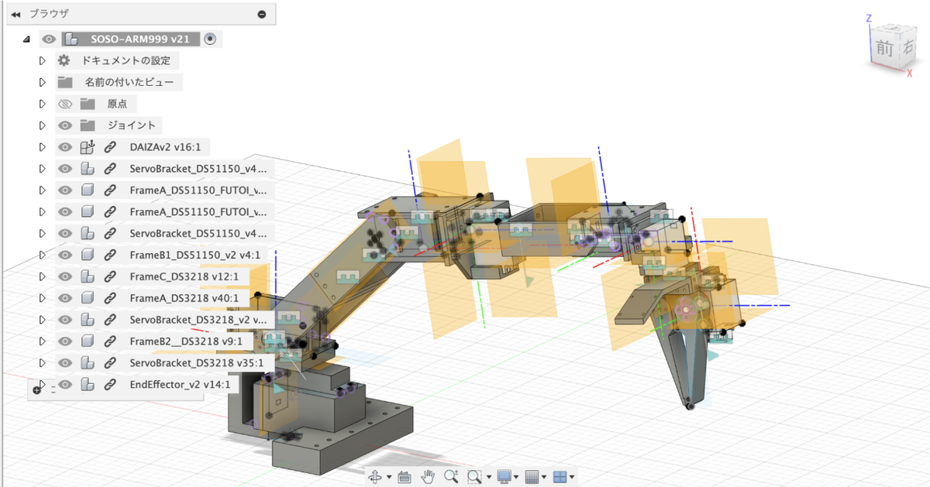Click the Grid and Snaps icon
The height and width of the screenshot is (487, 930).
(532, 477)
